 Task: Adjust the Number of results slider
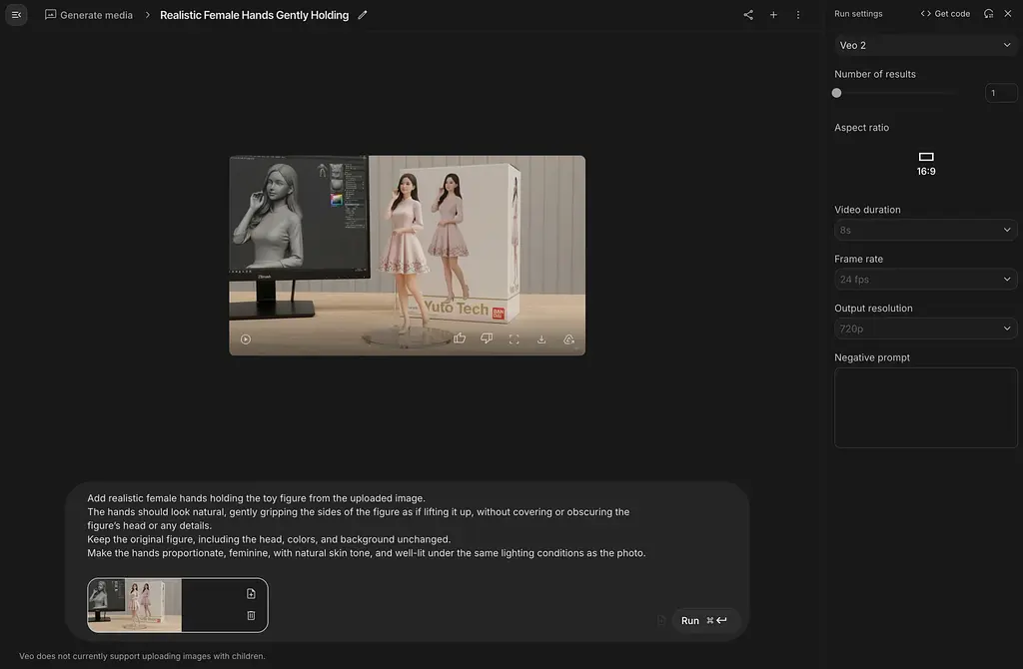coord(836,92)
